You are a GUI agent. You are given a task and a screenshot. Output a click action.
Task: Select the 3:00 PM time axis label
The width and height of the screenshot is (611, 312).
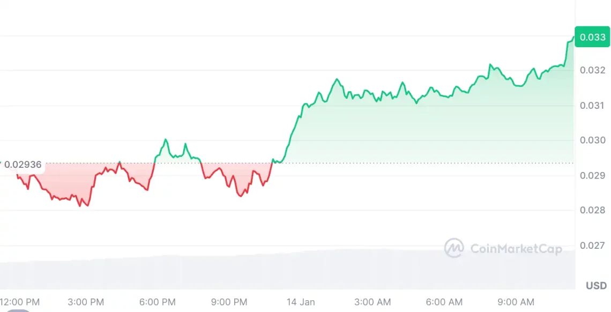pyautogui.click(x=86, y=302)
